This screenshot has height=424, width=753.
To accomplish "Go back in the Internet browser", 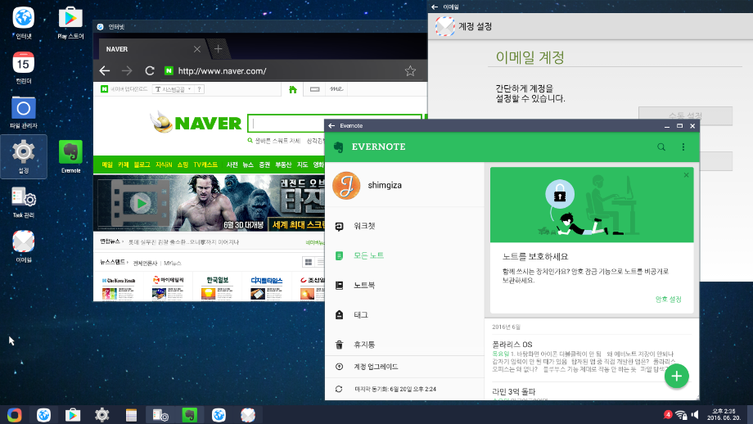I will point(104,71).
